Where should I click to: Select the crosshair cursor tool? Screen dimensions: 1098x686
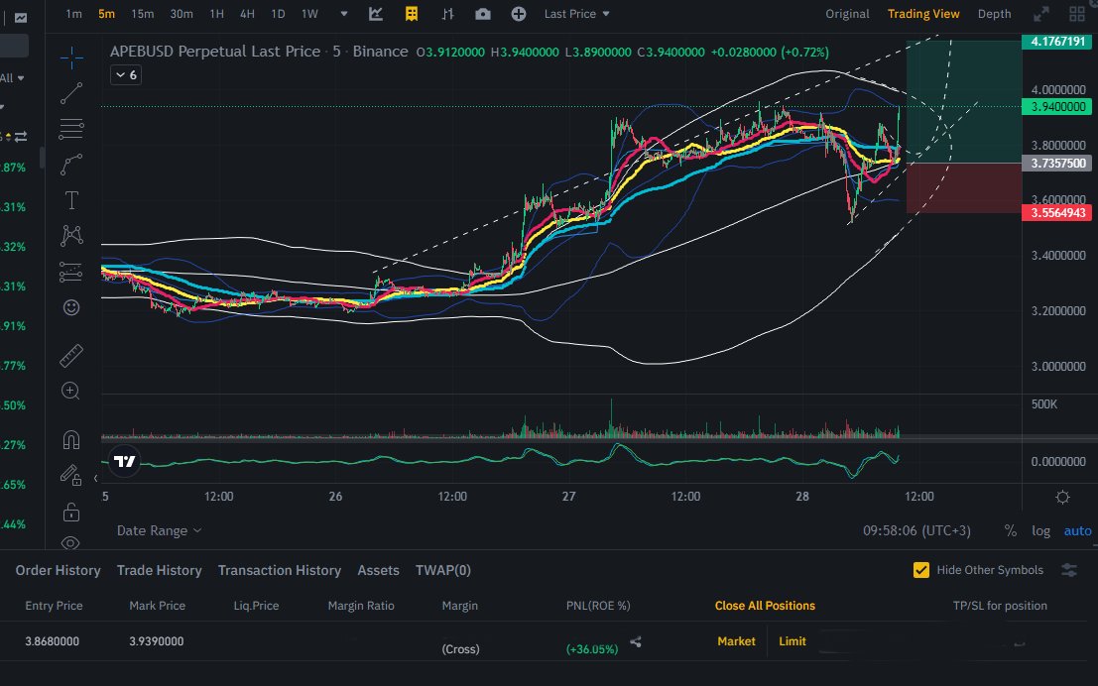click(x=71, y=57)
